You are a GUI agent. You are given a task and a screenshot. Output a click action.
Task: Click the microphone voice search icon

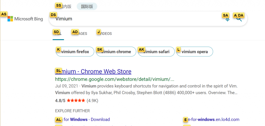pyautogui.click(x=227, y=19)
